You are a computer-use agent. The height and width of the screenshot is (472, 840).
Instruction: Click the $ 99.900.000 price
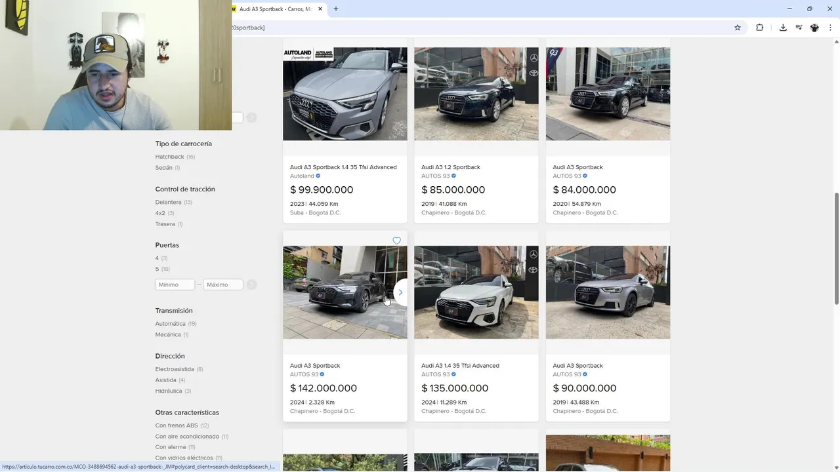coord(322,189)
